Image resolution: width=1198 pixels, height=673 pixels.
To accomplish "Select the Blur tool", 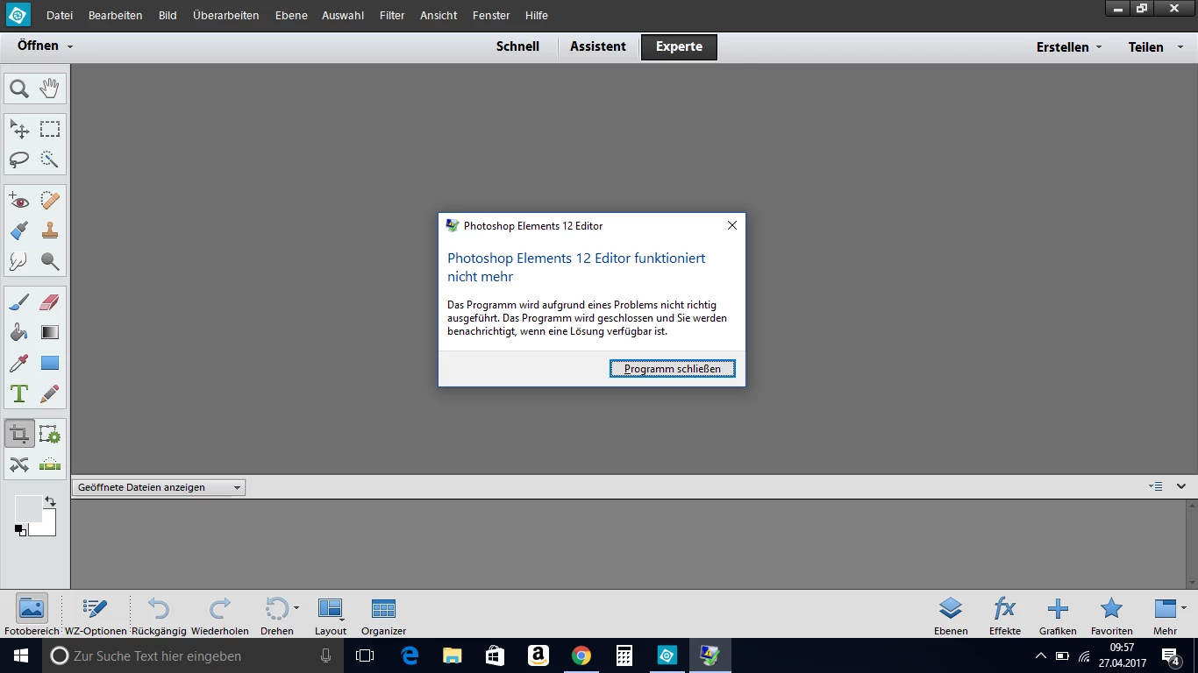I will (x=19, y=261).
